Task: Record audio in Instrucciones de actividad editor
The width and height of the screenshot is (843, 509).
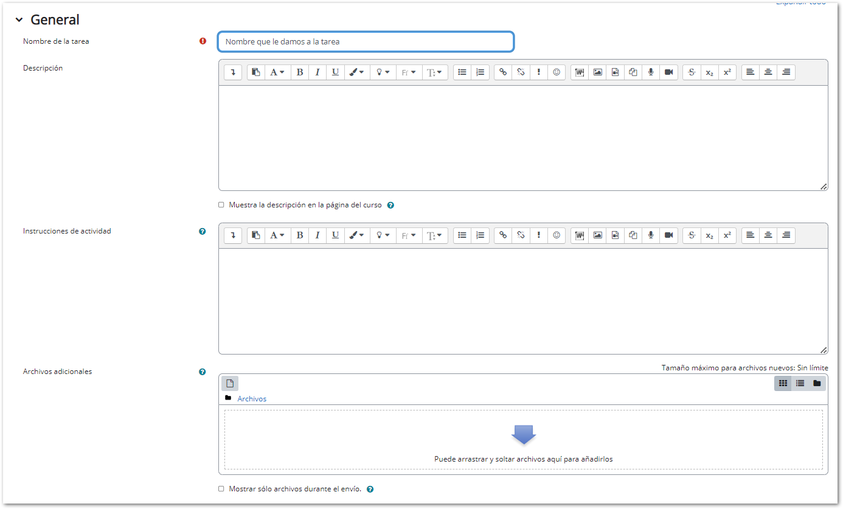Action: (651, 235)
